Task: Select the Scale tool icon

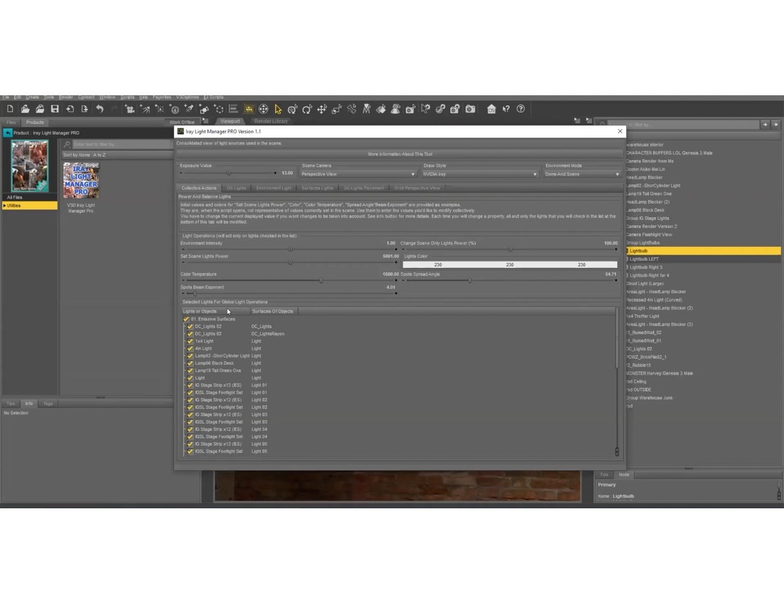Action: pyautogui.click(x=337, y=109)
